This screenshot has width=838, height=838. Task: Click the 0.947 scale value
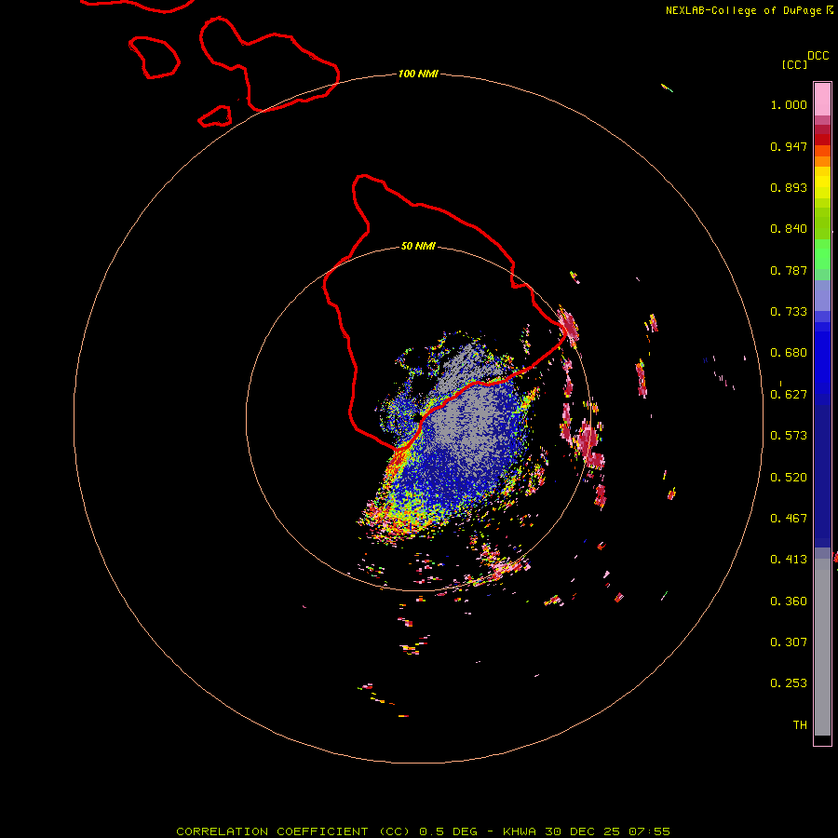pyautogui.click(x=789, y=146)
